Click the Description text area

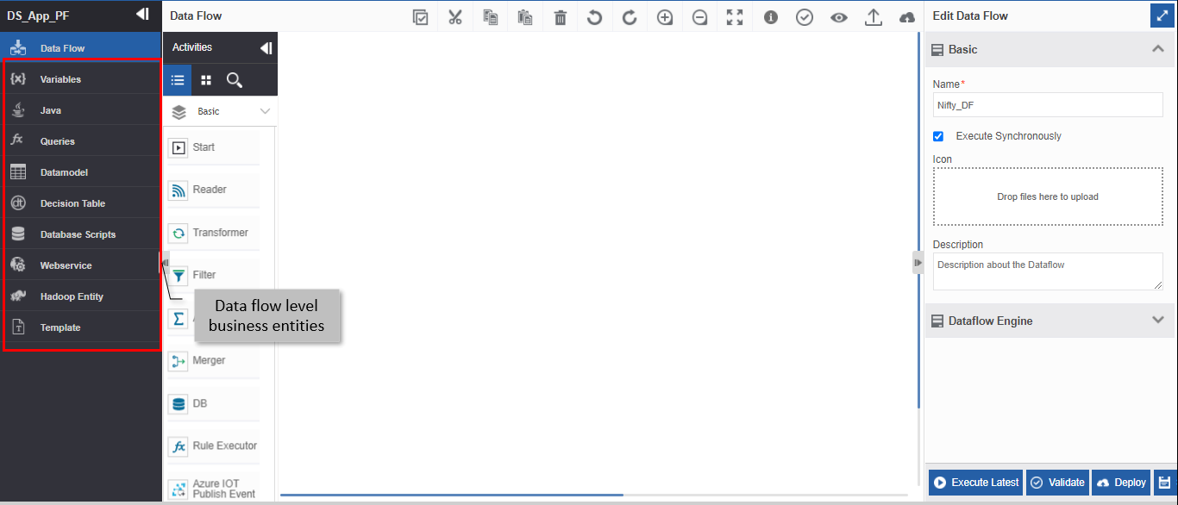(1048, 271)
